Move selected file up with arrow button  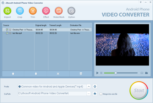click(x=13, y=74)
